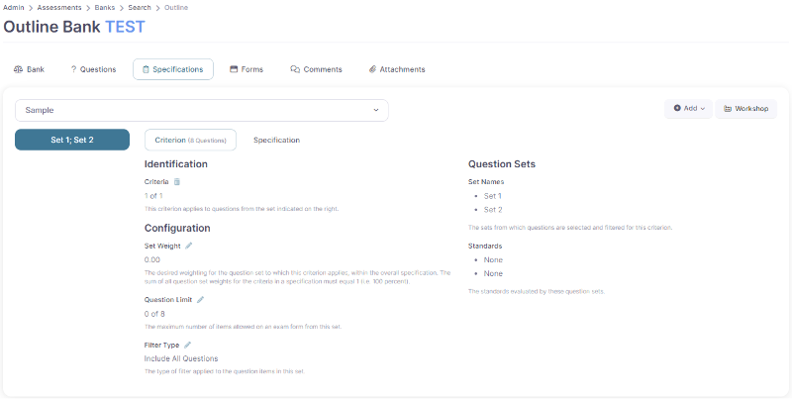Switch to the Criterion sub-tab
792x399 pixels.
(x=190, y=140)
